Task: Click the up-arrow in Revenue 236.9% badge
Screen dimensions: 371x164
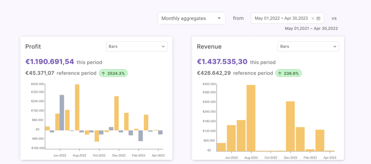Action: (280, 73)
